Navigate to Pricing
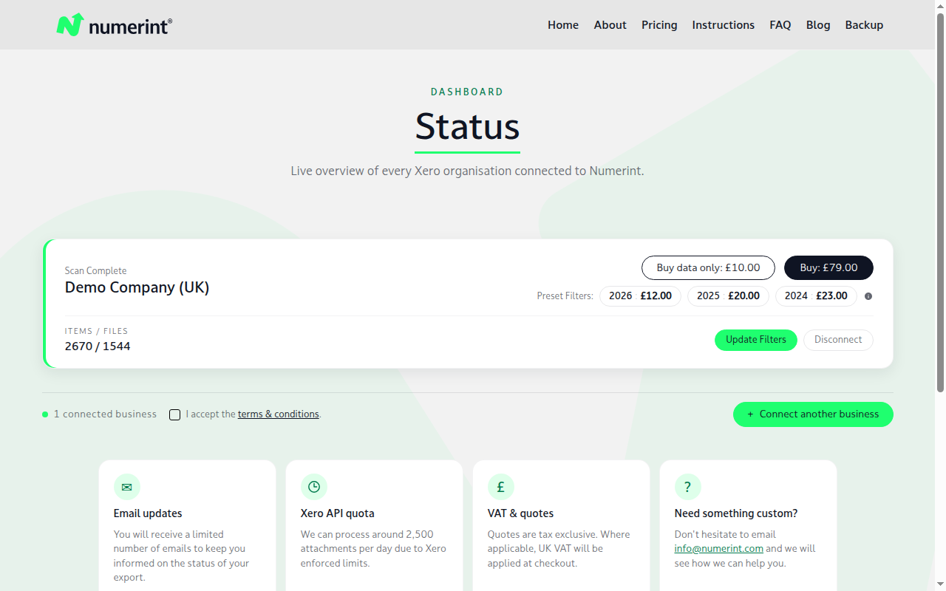946x591 pixels. pyautogui.click(x=659, y=25)
